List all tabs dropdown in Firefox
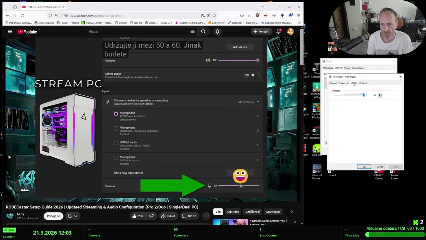This screenshot has width=426, height=240. [262, 7]
